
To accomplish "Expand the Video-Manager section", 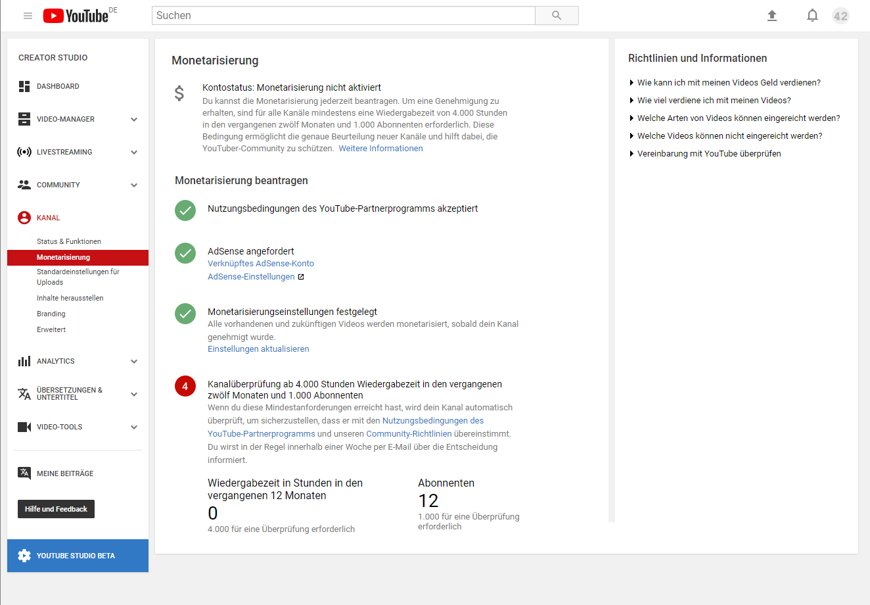I will click(134, 119).
